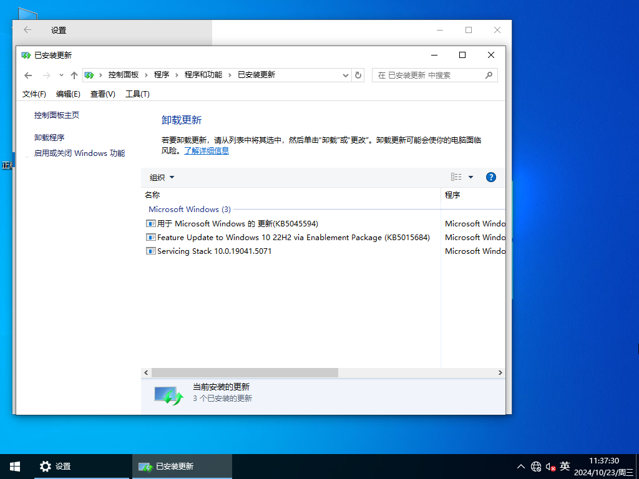The image size is (639, 479).
Task: Open the 文件 menu
Action: coord(34,94)
